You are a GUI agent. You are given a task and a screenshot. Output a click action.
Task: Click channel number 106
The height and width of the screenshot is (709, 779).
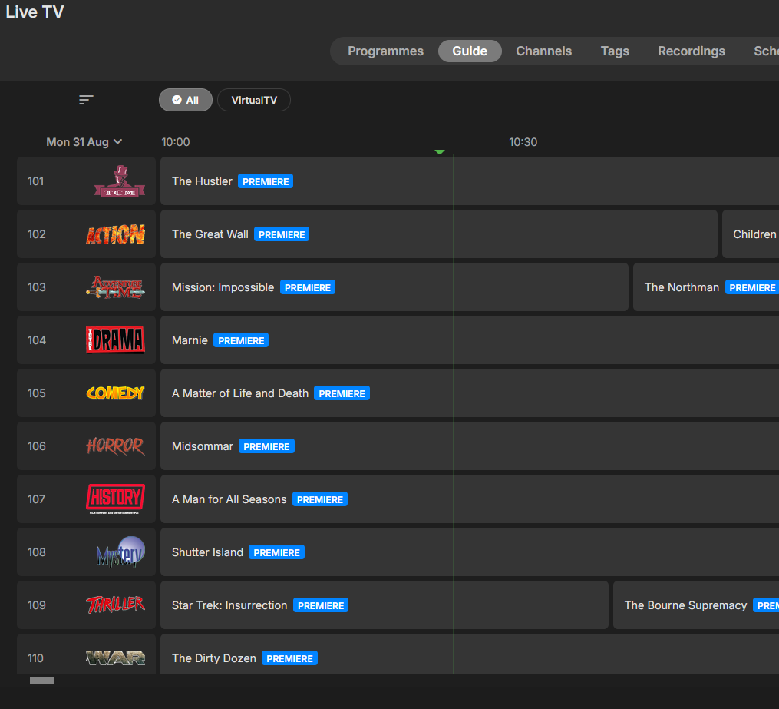click(x=36, y=446)
